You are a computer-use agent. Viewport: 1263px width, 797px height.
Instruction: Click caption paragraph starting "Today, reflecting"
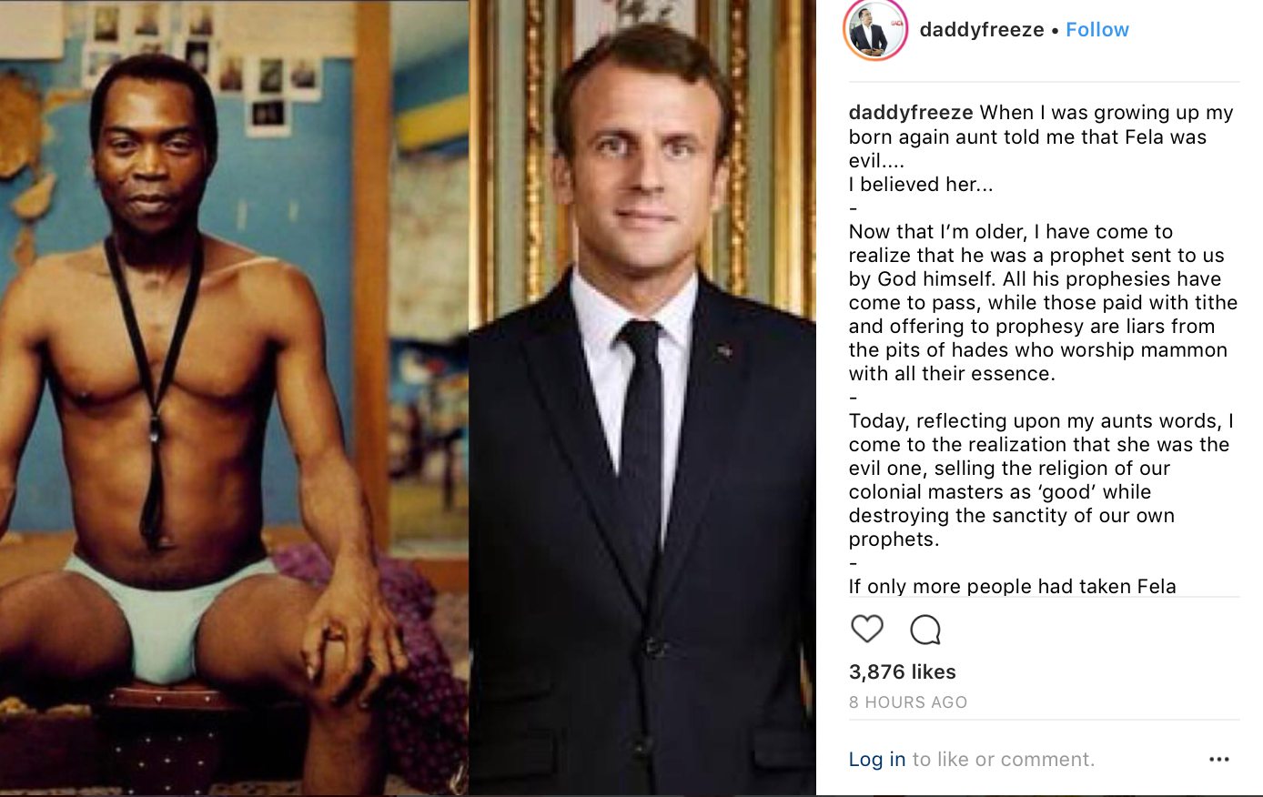pos(1040,479)
